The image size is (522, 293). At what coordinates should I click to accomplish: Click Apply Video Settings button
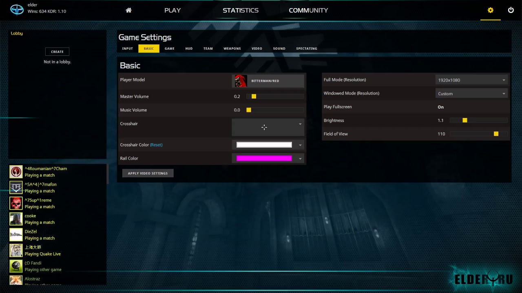tap(148, 173)
